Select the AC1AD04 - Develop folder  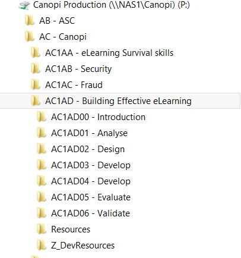(91, 181)
